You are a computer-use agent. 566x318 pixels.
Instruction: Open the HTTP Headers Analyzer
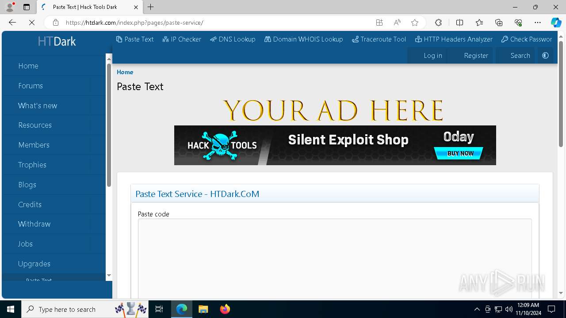pos(454,39)
